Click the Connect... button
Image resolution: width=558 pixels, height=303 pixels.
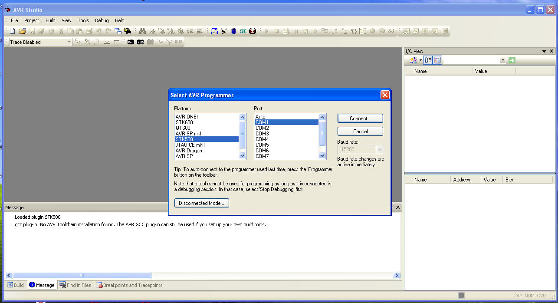360,119
